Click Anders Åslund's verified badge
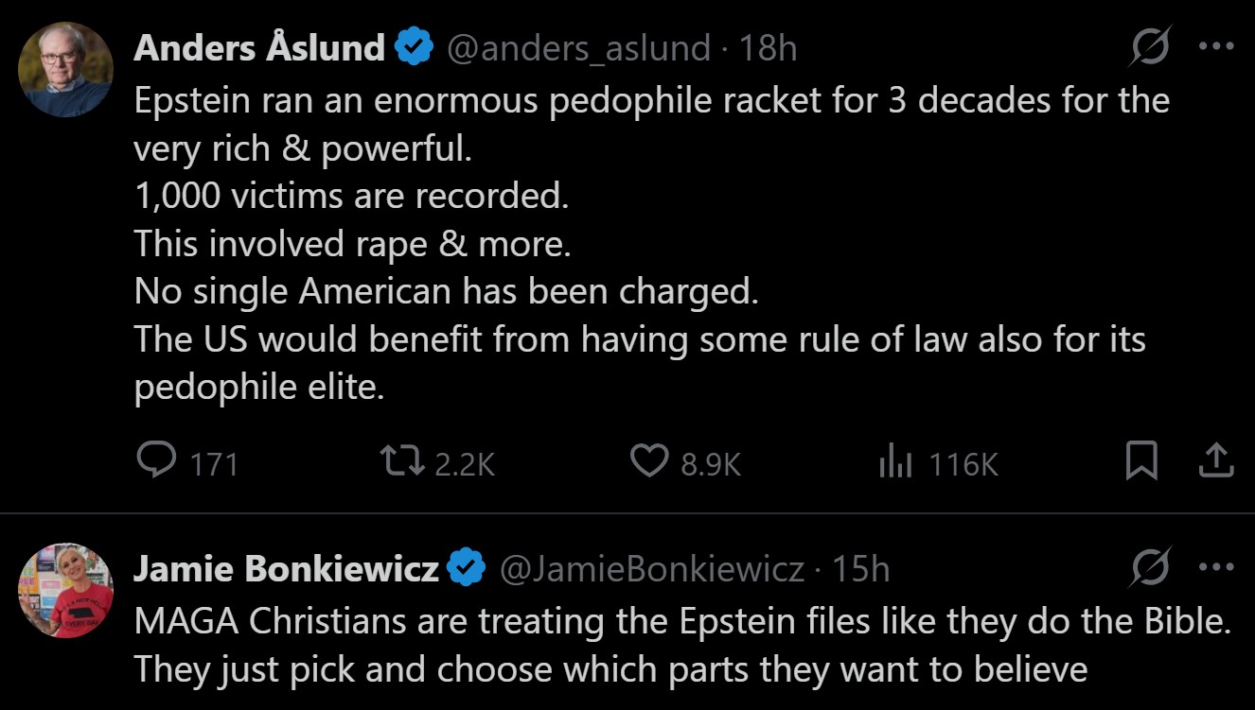Screen dimensions: 1255x710 [414, 47]
